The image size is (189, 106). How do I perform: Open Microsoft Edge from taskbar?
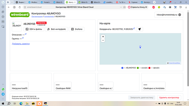click(x=21, y=104)
